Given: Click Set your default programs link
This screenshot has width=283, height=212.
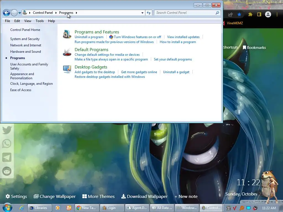Looking at the screenshot, I should point(173,59).
